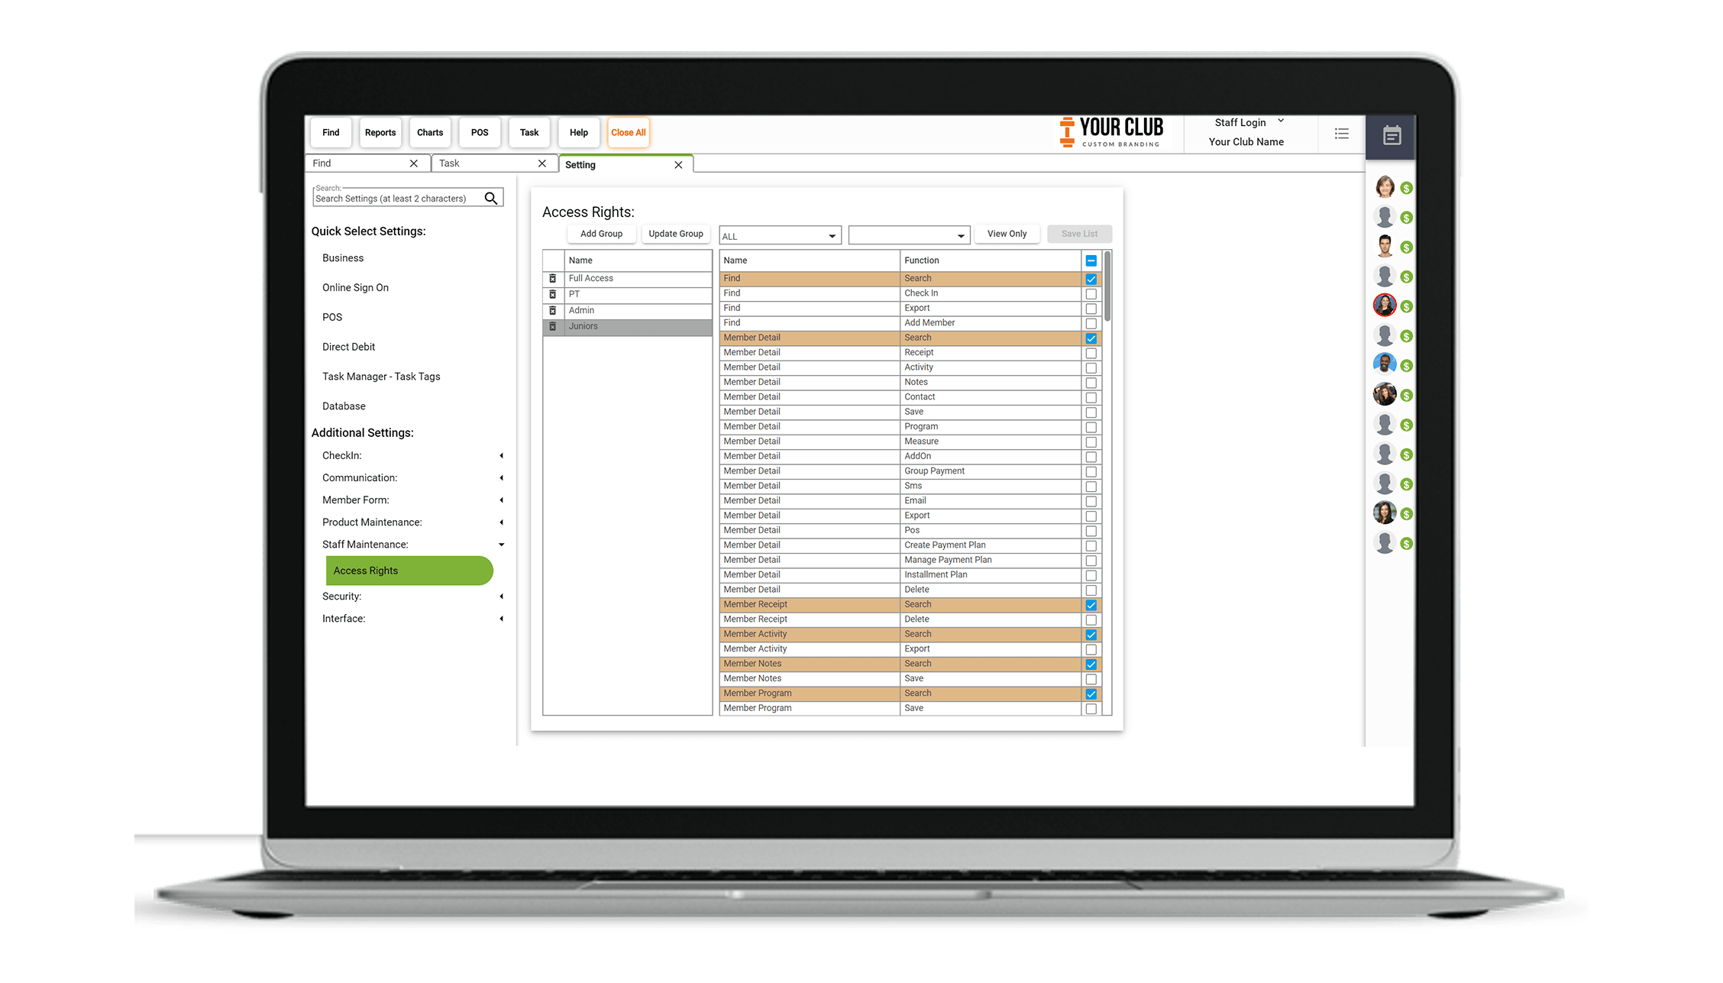Screen dimensions: 1723x983
Task: Click the View Only button
Action: click(x=1008, y=233)
